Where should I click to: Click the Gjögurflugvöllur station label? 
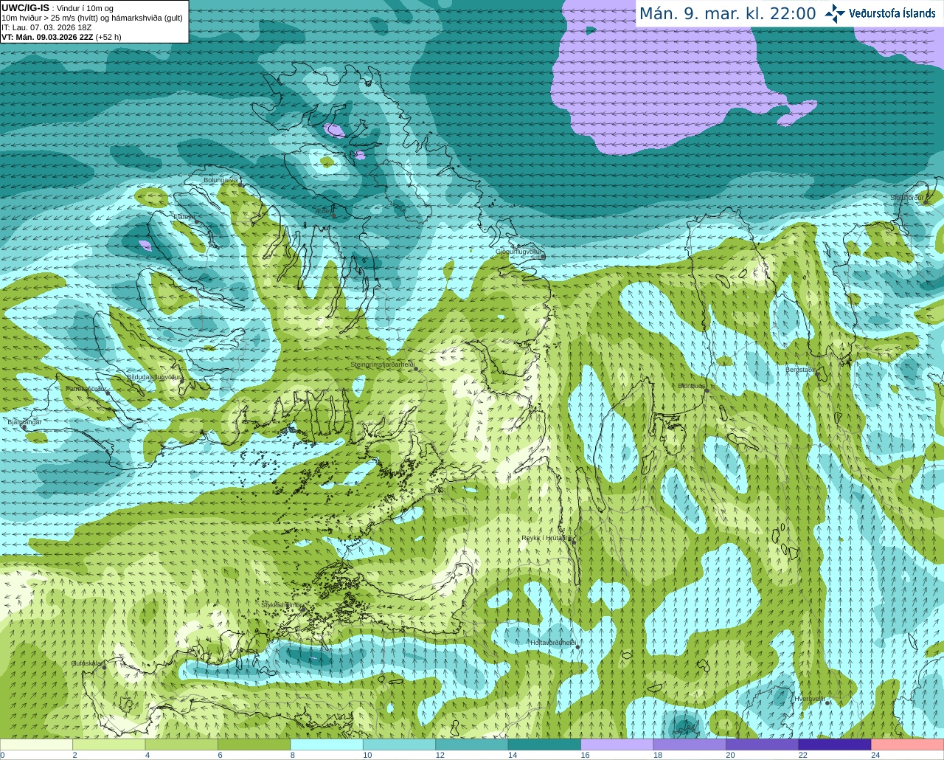(518, 252)
